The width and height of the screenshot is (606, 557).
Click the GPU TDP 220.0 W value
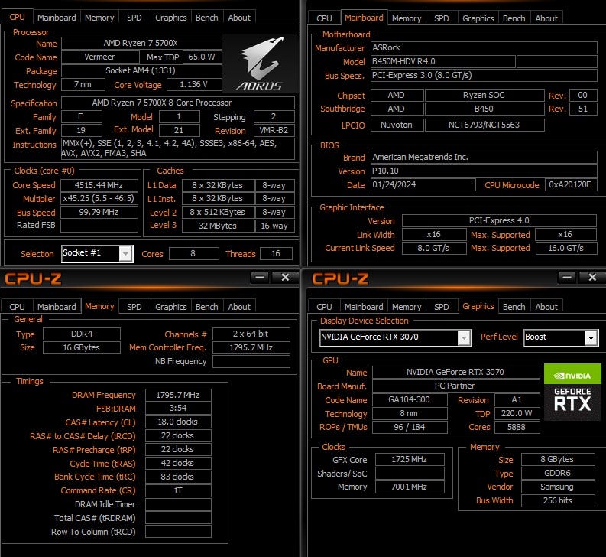coord(517,413)
